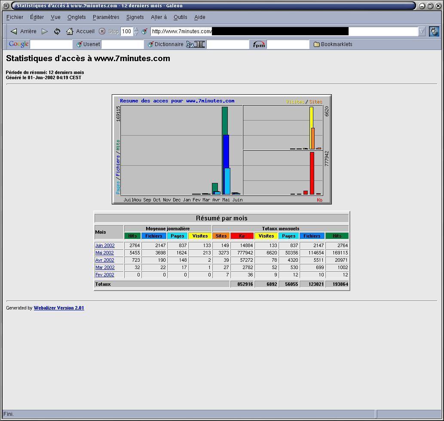
Task: Open the Outils menu
Action: [181, 17]
